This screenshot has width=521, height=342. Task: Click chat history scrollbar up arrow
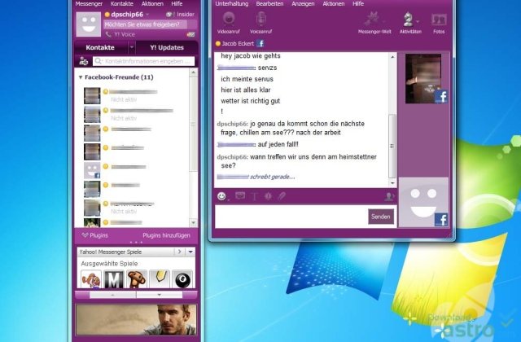pos(392,57)
